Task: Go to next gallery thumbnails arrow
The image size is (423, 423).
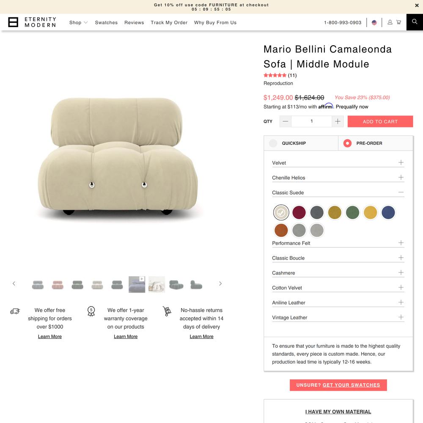Action: (x=220, y=283)
